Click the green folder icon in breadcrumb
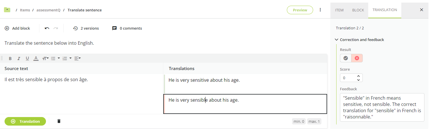 7,10
